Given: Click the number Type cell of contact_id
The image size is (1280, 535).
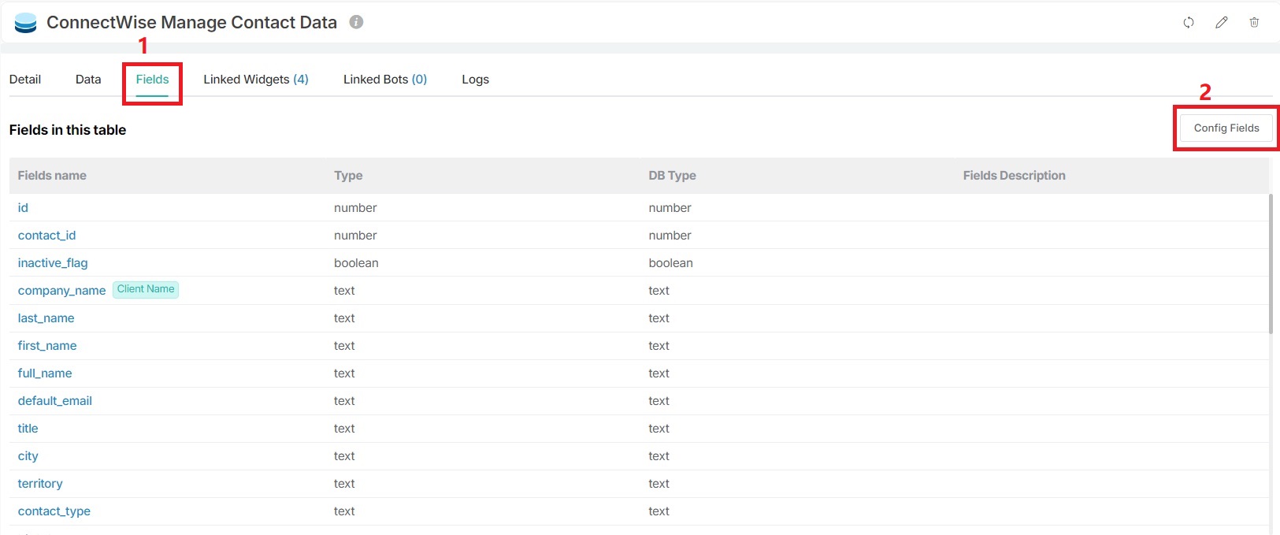Looking at the screenshot, I should click(355, 236).
